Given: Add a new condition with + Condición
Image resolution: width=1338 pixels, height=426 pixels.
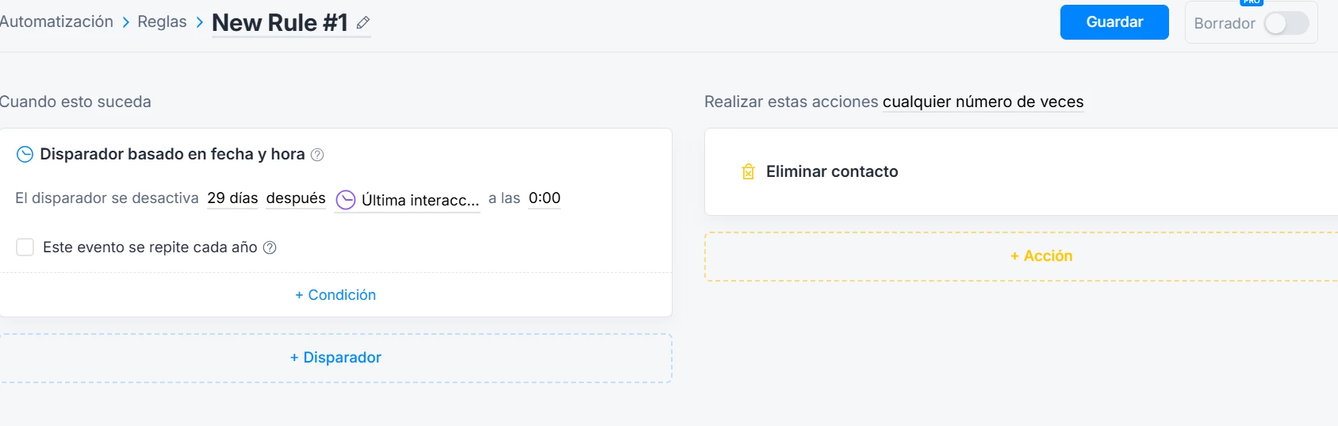Looking at the screenshot, I should click(335, 295).
